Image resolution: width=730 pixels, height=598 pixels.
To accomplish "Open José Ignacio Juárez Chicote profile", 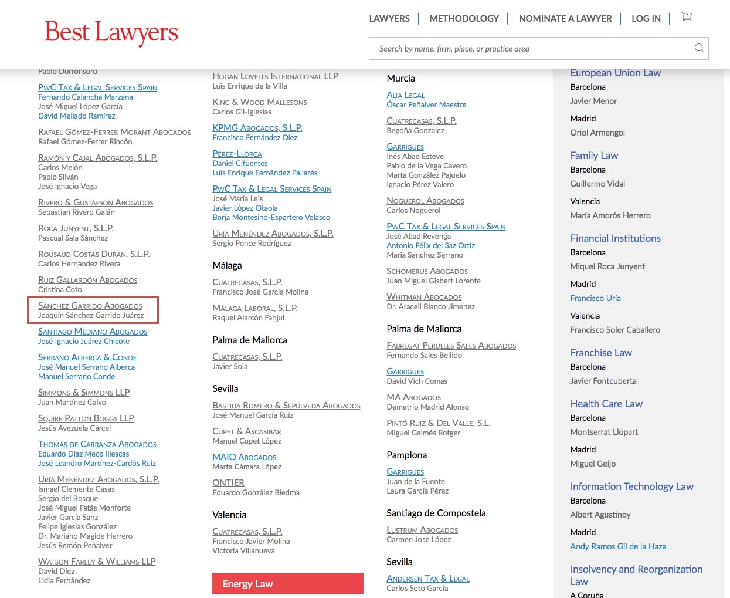I will coord(84,341).
